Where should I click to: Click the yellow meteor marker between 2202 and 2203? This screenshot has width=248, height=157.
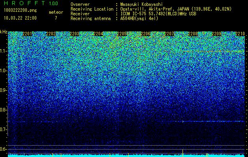click(61, 155)
